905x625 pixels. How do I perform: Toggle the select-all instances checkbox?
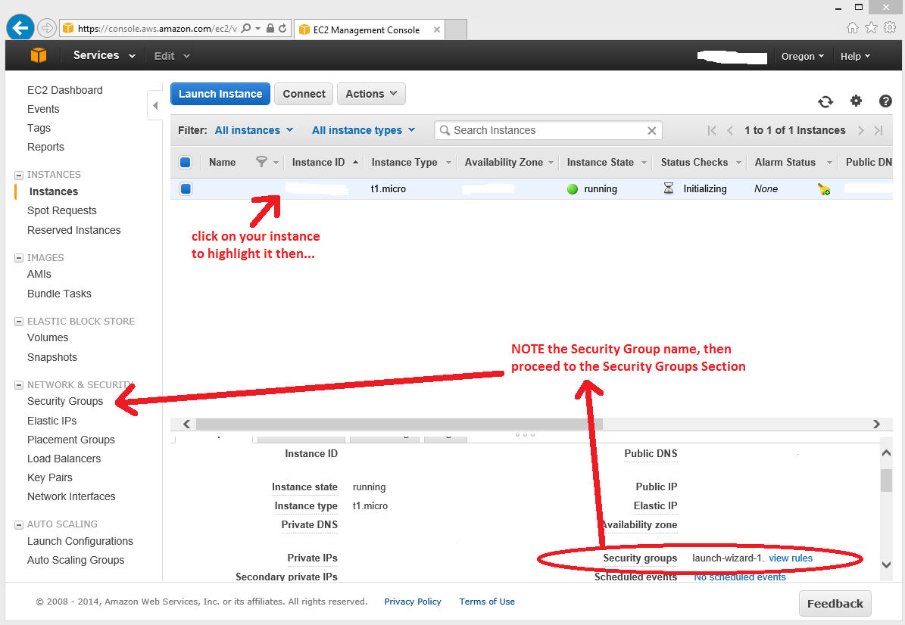[186, 162]
